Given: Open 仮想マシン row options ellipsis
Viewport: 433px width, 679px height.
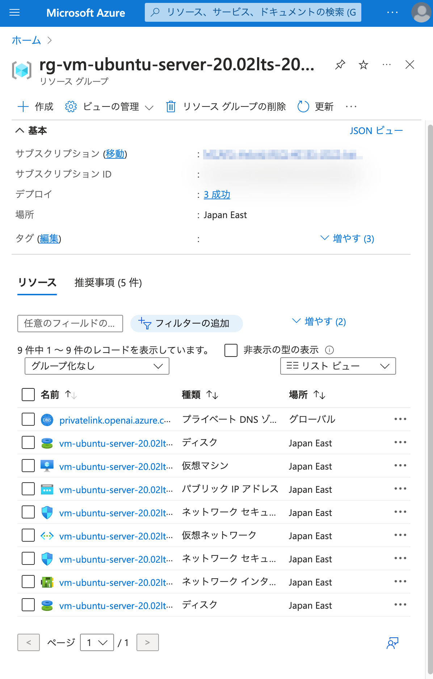Looking at the screenshot, I should point(400,466).
